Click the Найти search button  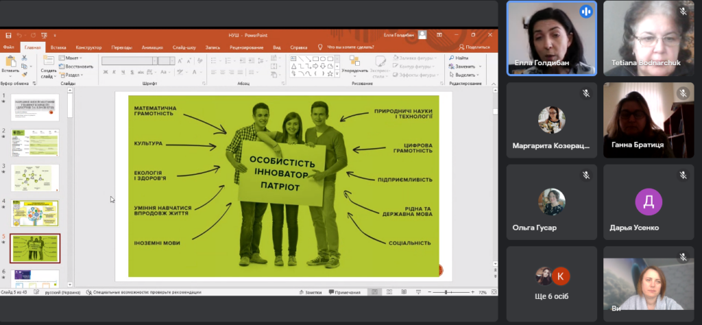(x=459, y=58)
